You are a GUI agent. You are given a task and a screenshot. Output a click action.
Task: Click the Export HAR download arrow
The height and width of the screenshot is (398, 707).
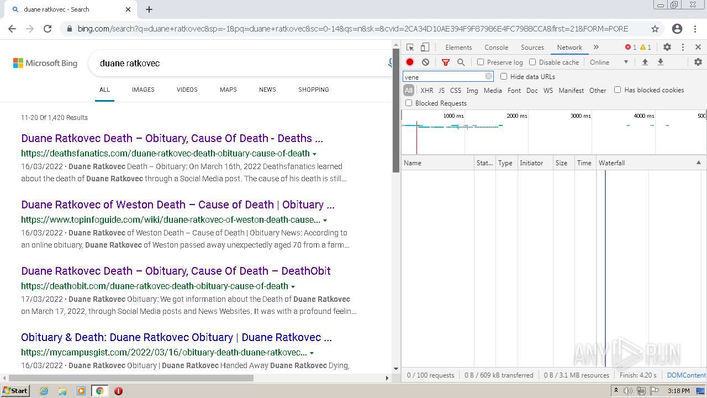[x=660, y=62]
